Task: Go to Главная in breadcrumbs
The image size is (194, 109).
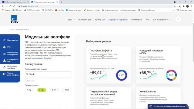Action: point(13,30)
